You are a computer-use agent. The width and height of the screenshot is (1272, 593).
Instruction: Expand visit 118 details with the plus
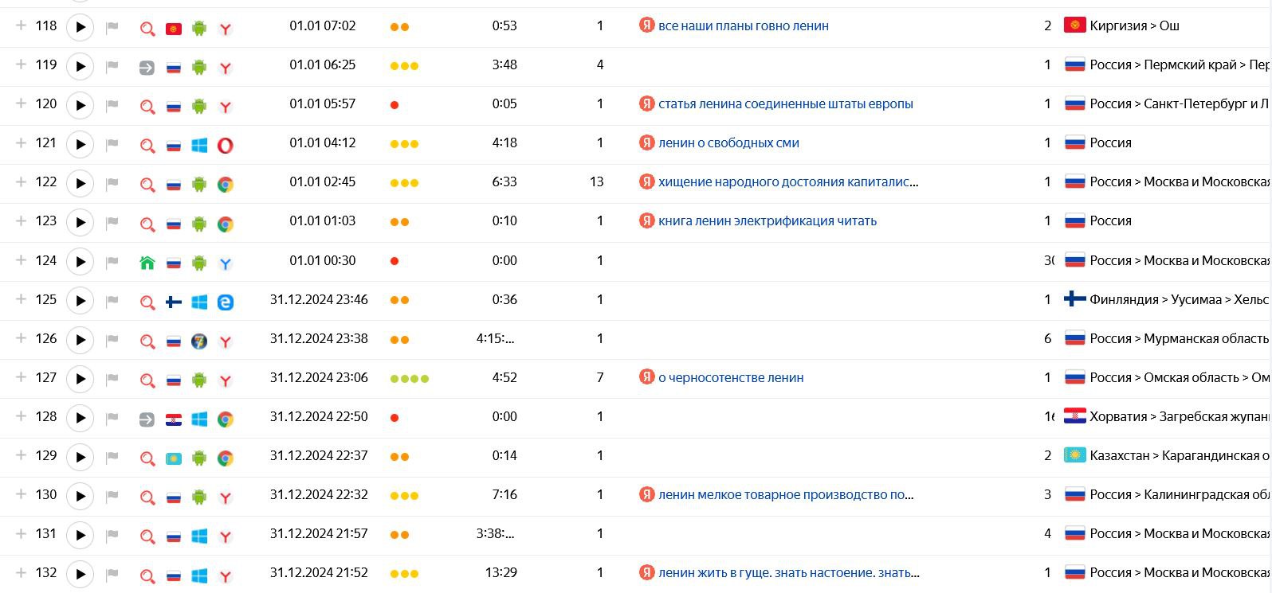click(x=22, y=25)
